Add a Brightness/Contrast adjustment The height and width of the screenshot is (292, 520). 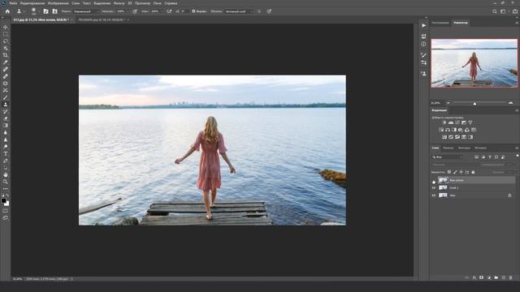pos(444,122)
